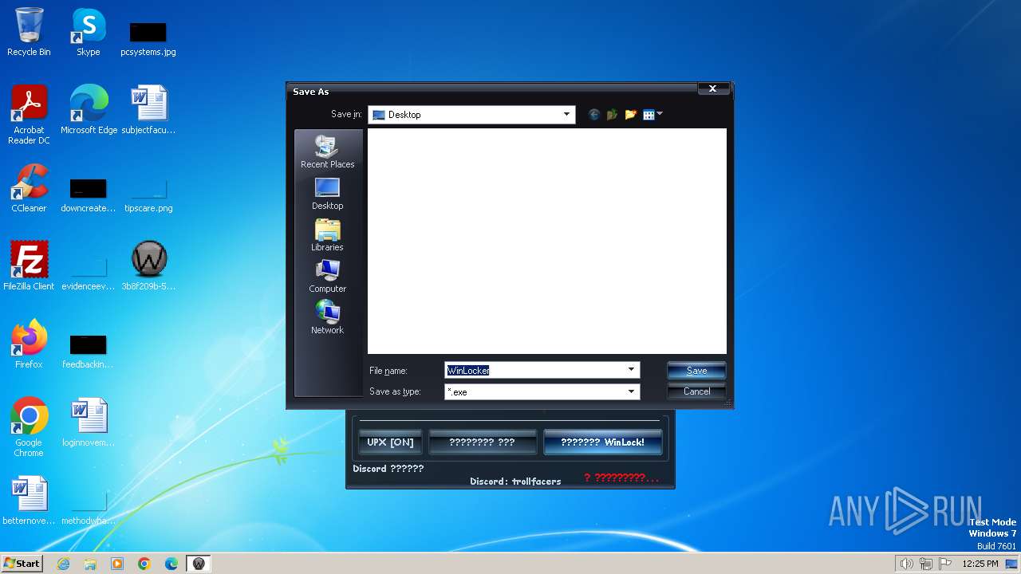Select the betternove document icon
The image size is (1021, 574).
[29, 501]
